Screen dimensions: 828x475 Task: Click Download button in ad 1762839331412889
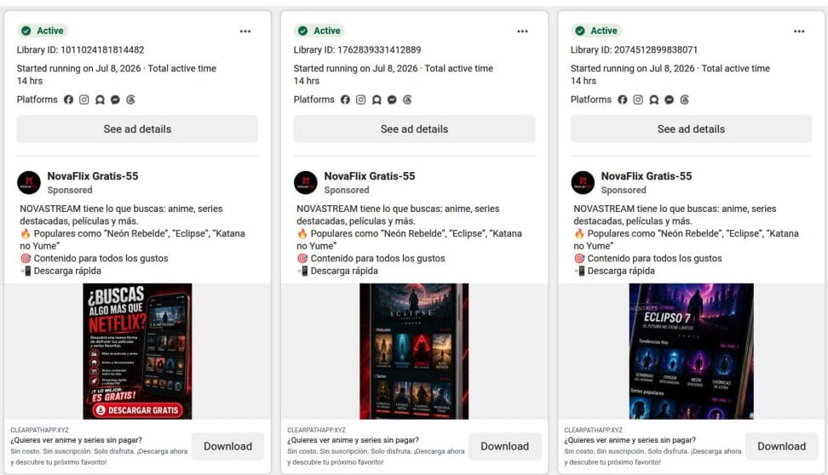point(505,446)
